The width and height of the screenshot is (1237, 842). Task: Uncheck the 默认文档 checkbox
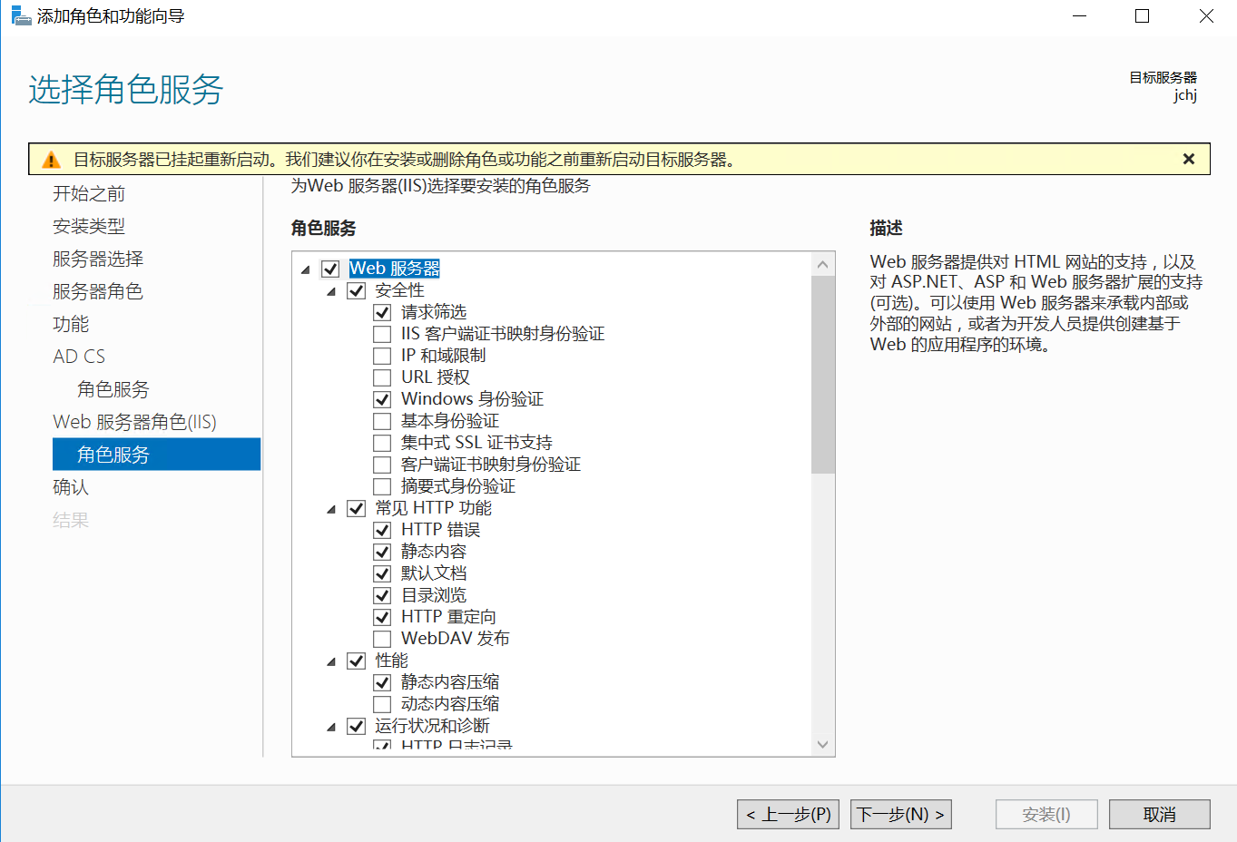pyautogui.click(x=382, y=573)
